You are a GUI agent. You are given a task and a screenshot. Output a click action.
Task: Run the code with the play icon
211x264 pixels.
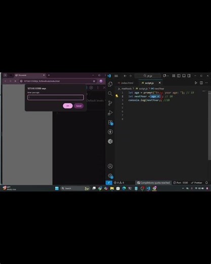click(196, 83)
